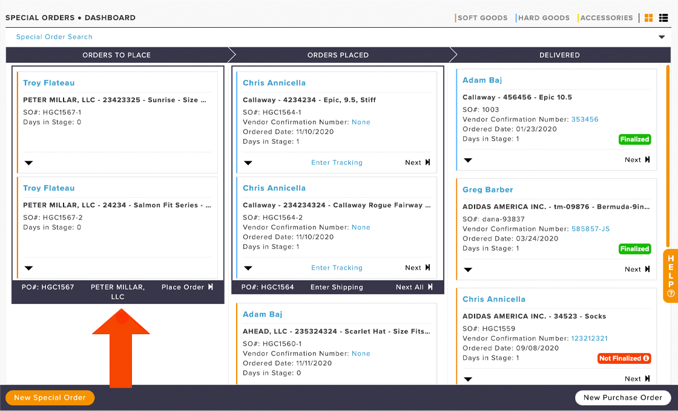
Task: Select the DELIVERED stage header
Action: coord(559,55)
